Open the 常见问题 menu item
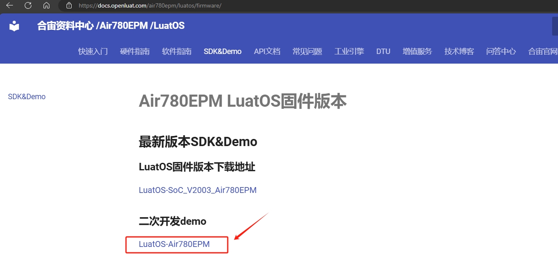The image size is (558, 262). (x=307, y=51)
